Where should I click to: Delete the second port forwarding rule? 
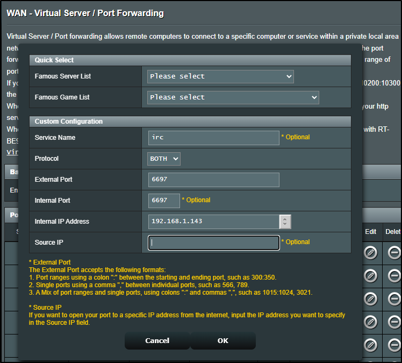point(394,276)
